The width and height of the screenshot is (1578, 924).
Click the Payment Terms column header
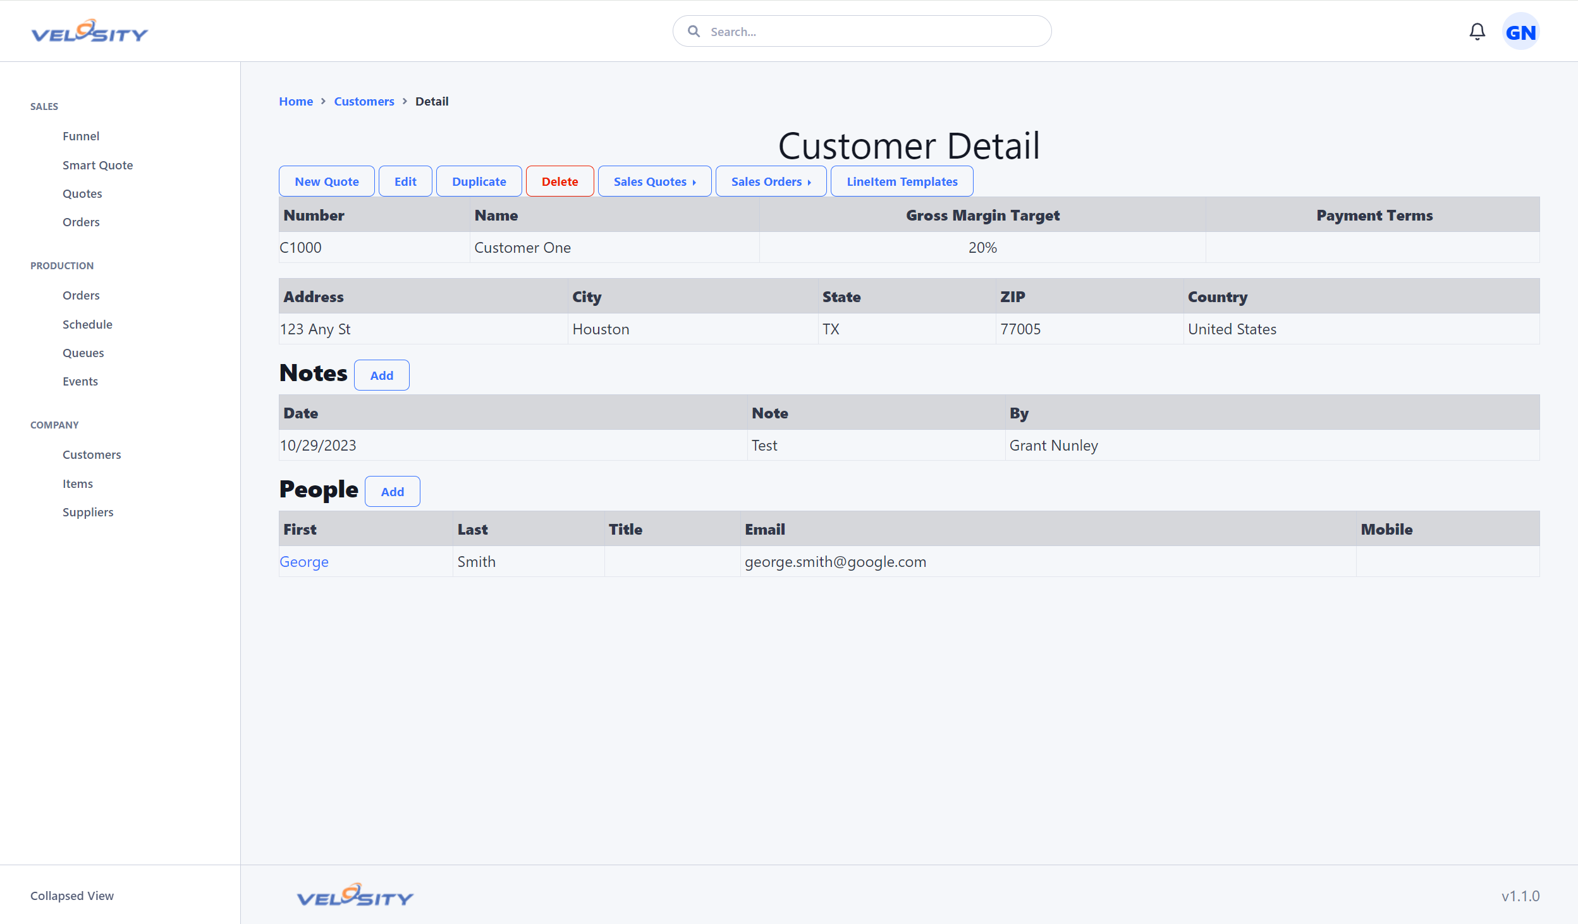click(x=1374, y=216)
